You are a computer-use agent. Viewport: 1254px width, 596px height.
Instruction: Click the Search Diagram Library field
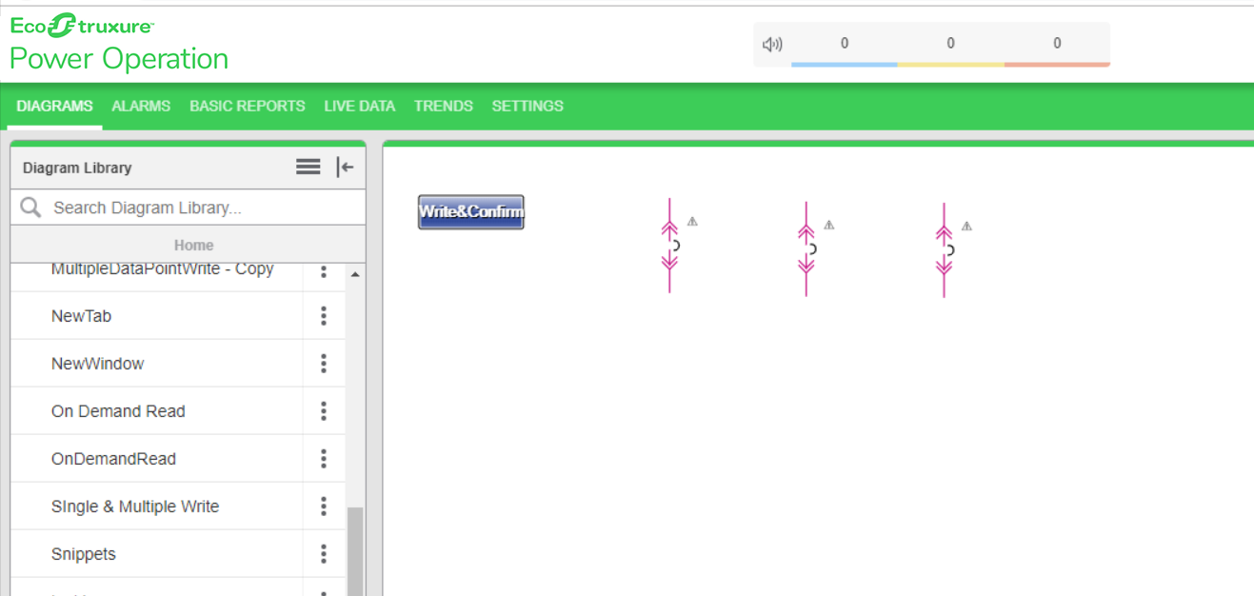click(x=200, y=208)
